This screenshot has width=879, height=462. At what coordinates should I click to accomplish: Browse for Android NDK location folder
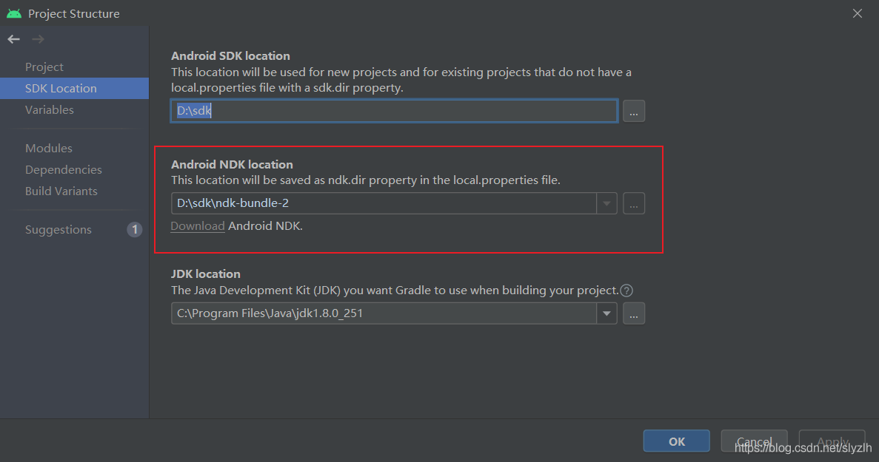tap(633, 203)
